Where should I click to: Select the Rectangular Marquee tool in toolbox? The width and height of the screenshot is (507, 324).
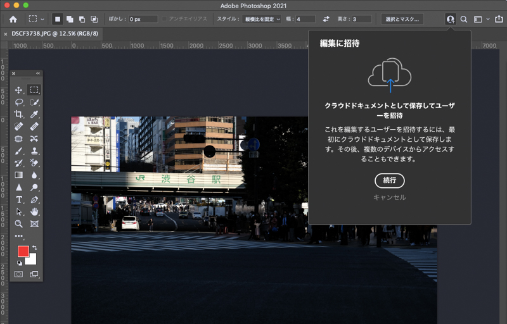click(34, 90)
